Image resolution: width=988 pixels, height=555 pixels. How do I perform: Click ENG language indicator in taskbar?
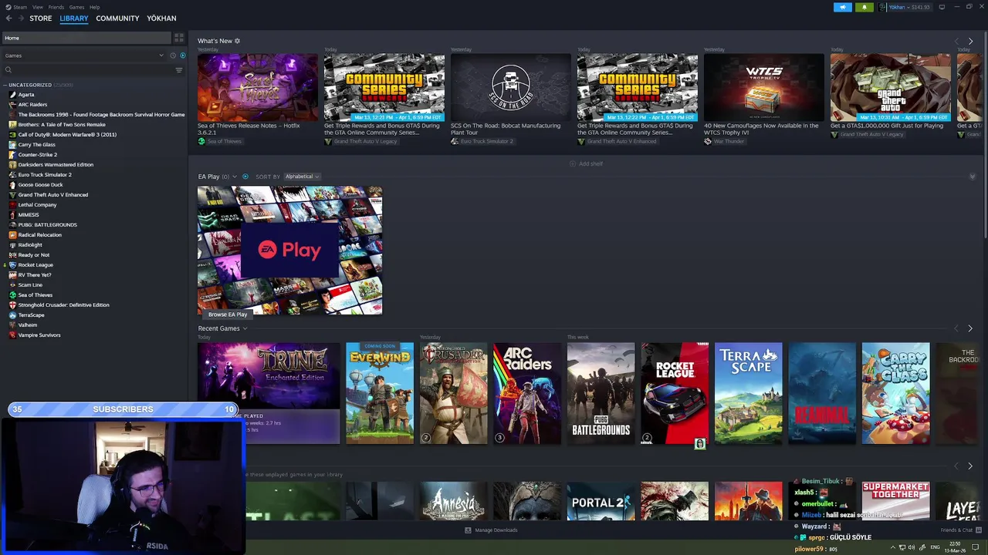[x=936, y=547]
